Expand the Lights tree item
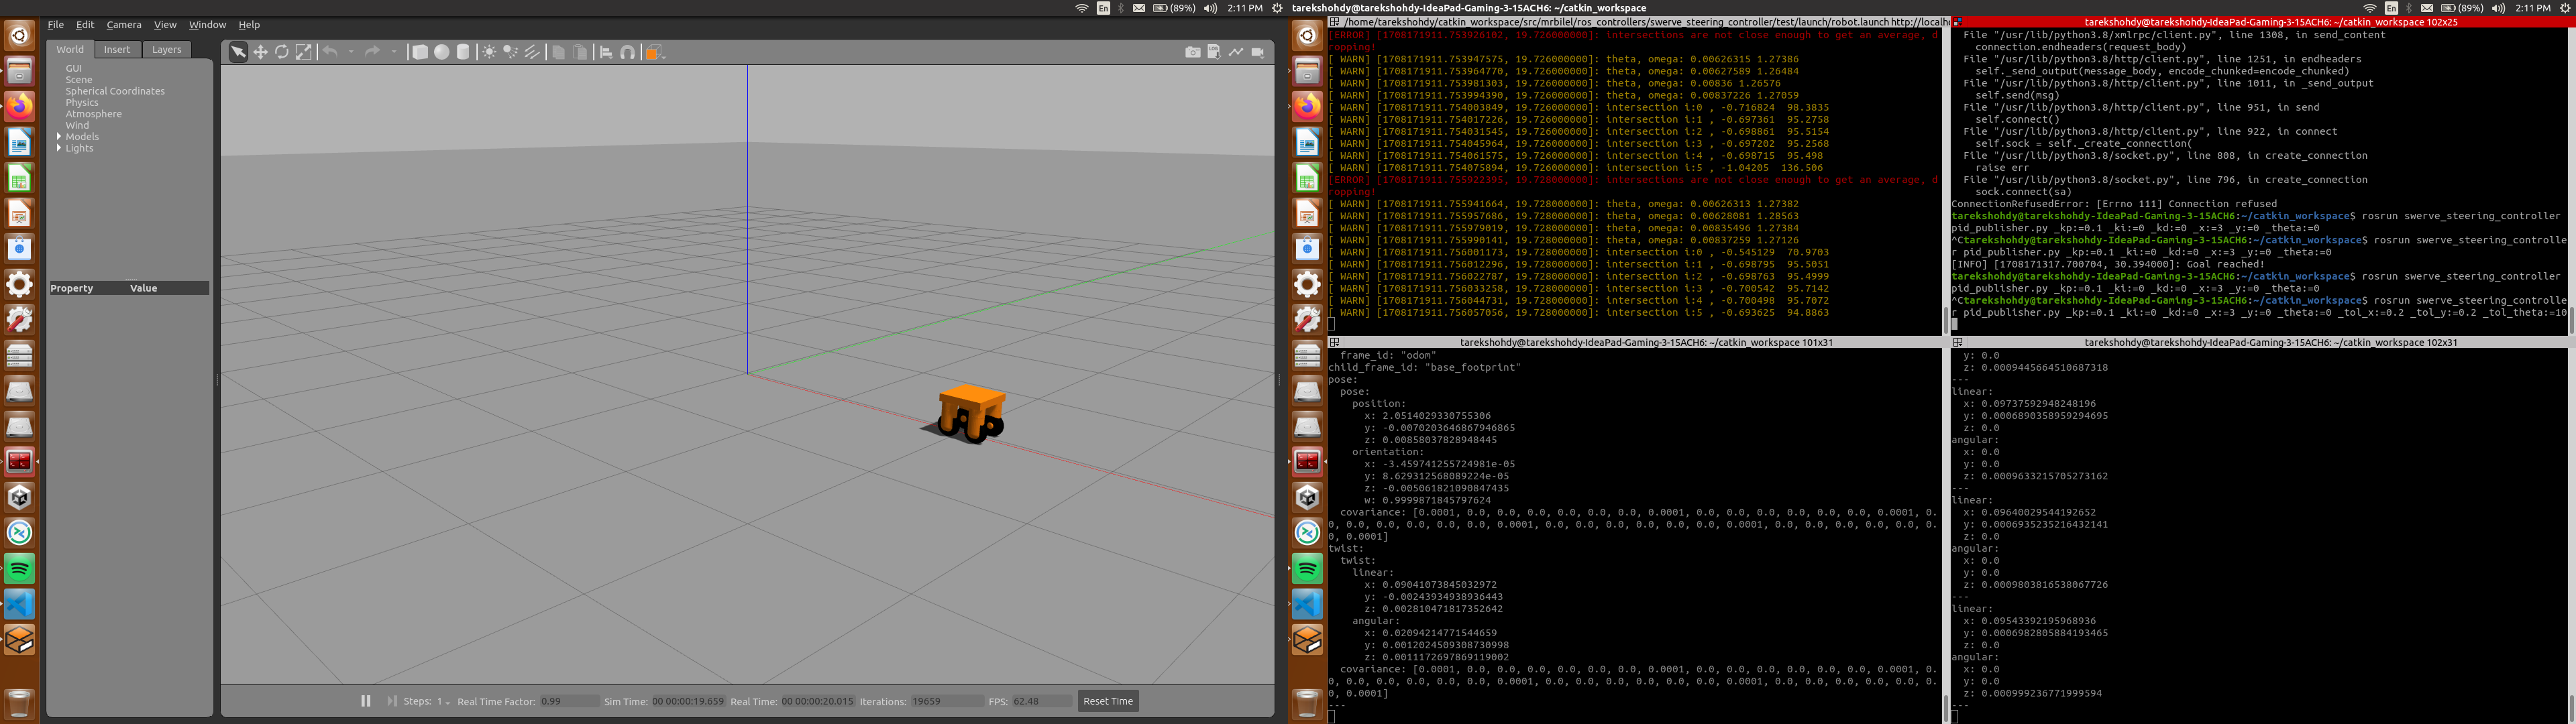2576x724 pixels. point(59,148)
